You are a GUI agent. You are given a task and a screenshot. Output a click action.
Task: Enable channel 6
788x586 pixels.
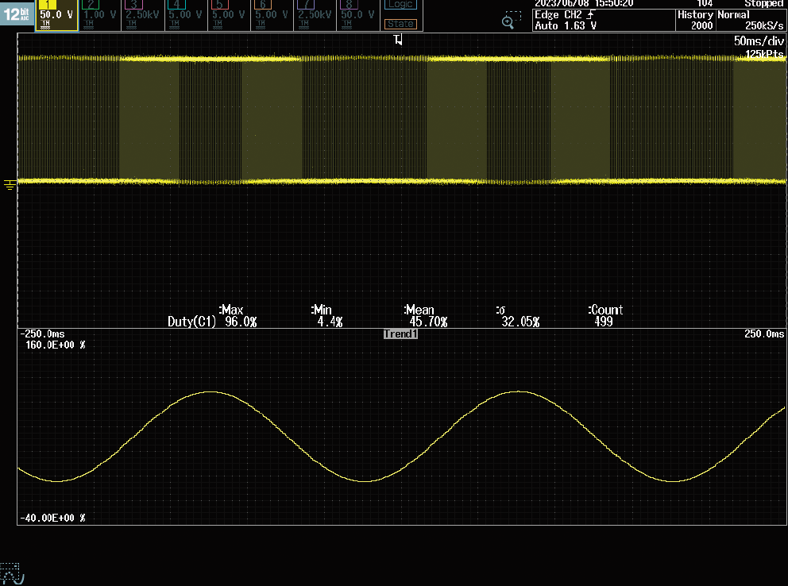pos(272,15)
